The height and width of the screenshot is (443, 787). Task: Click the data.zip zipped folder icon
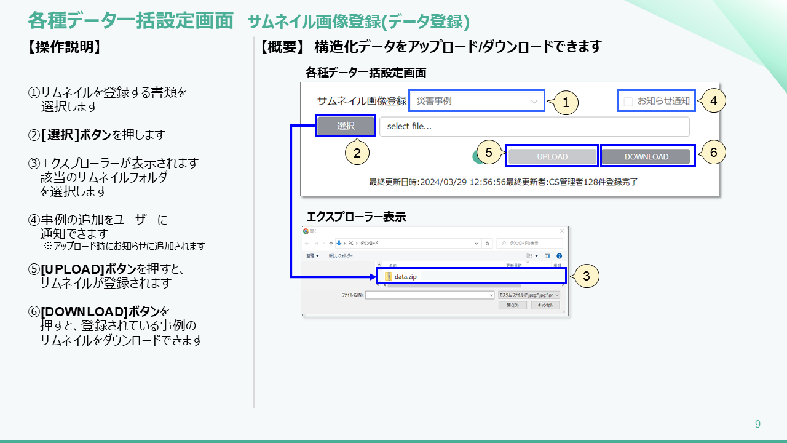pyautogui.click(x=389, y=277)
